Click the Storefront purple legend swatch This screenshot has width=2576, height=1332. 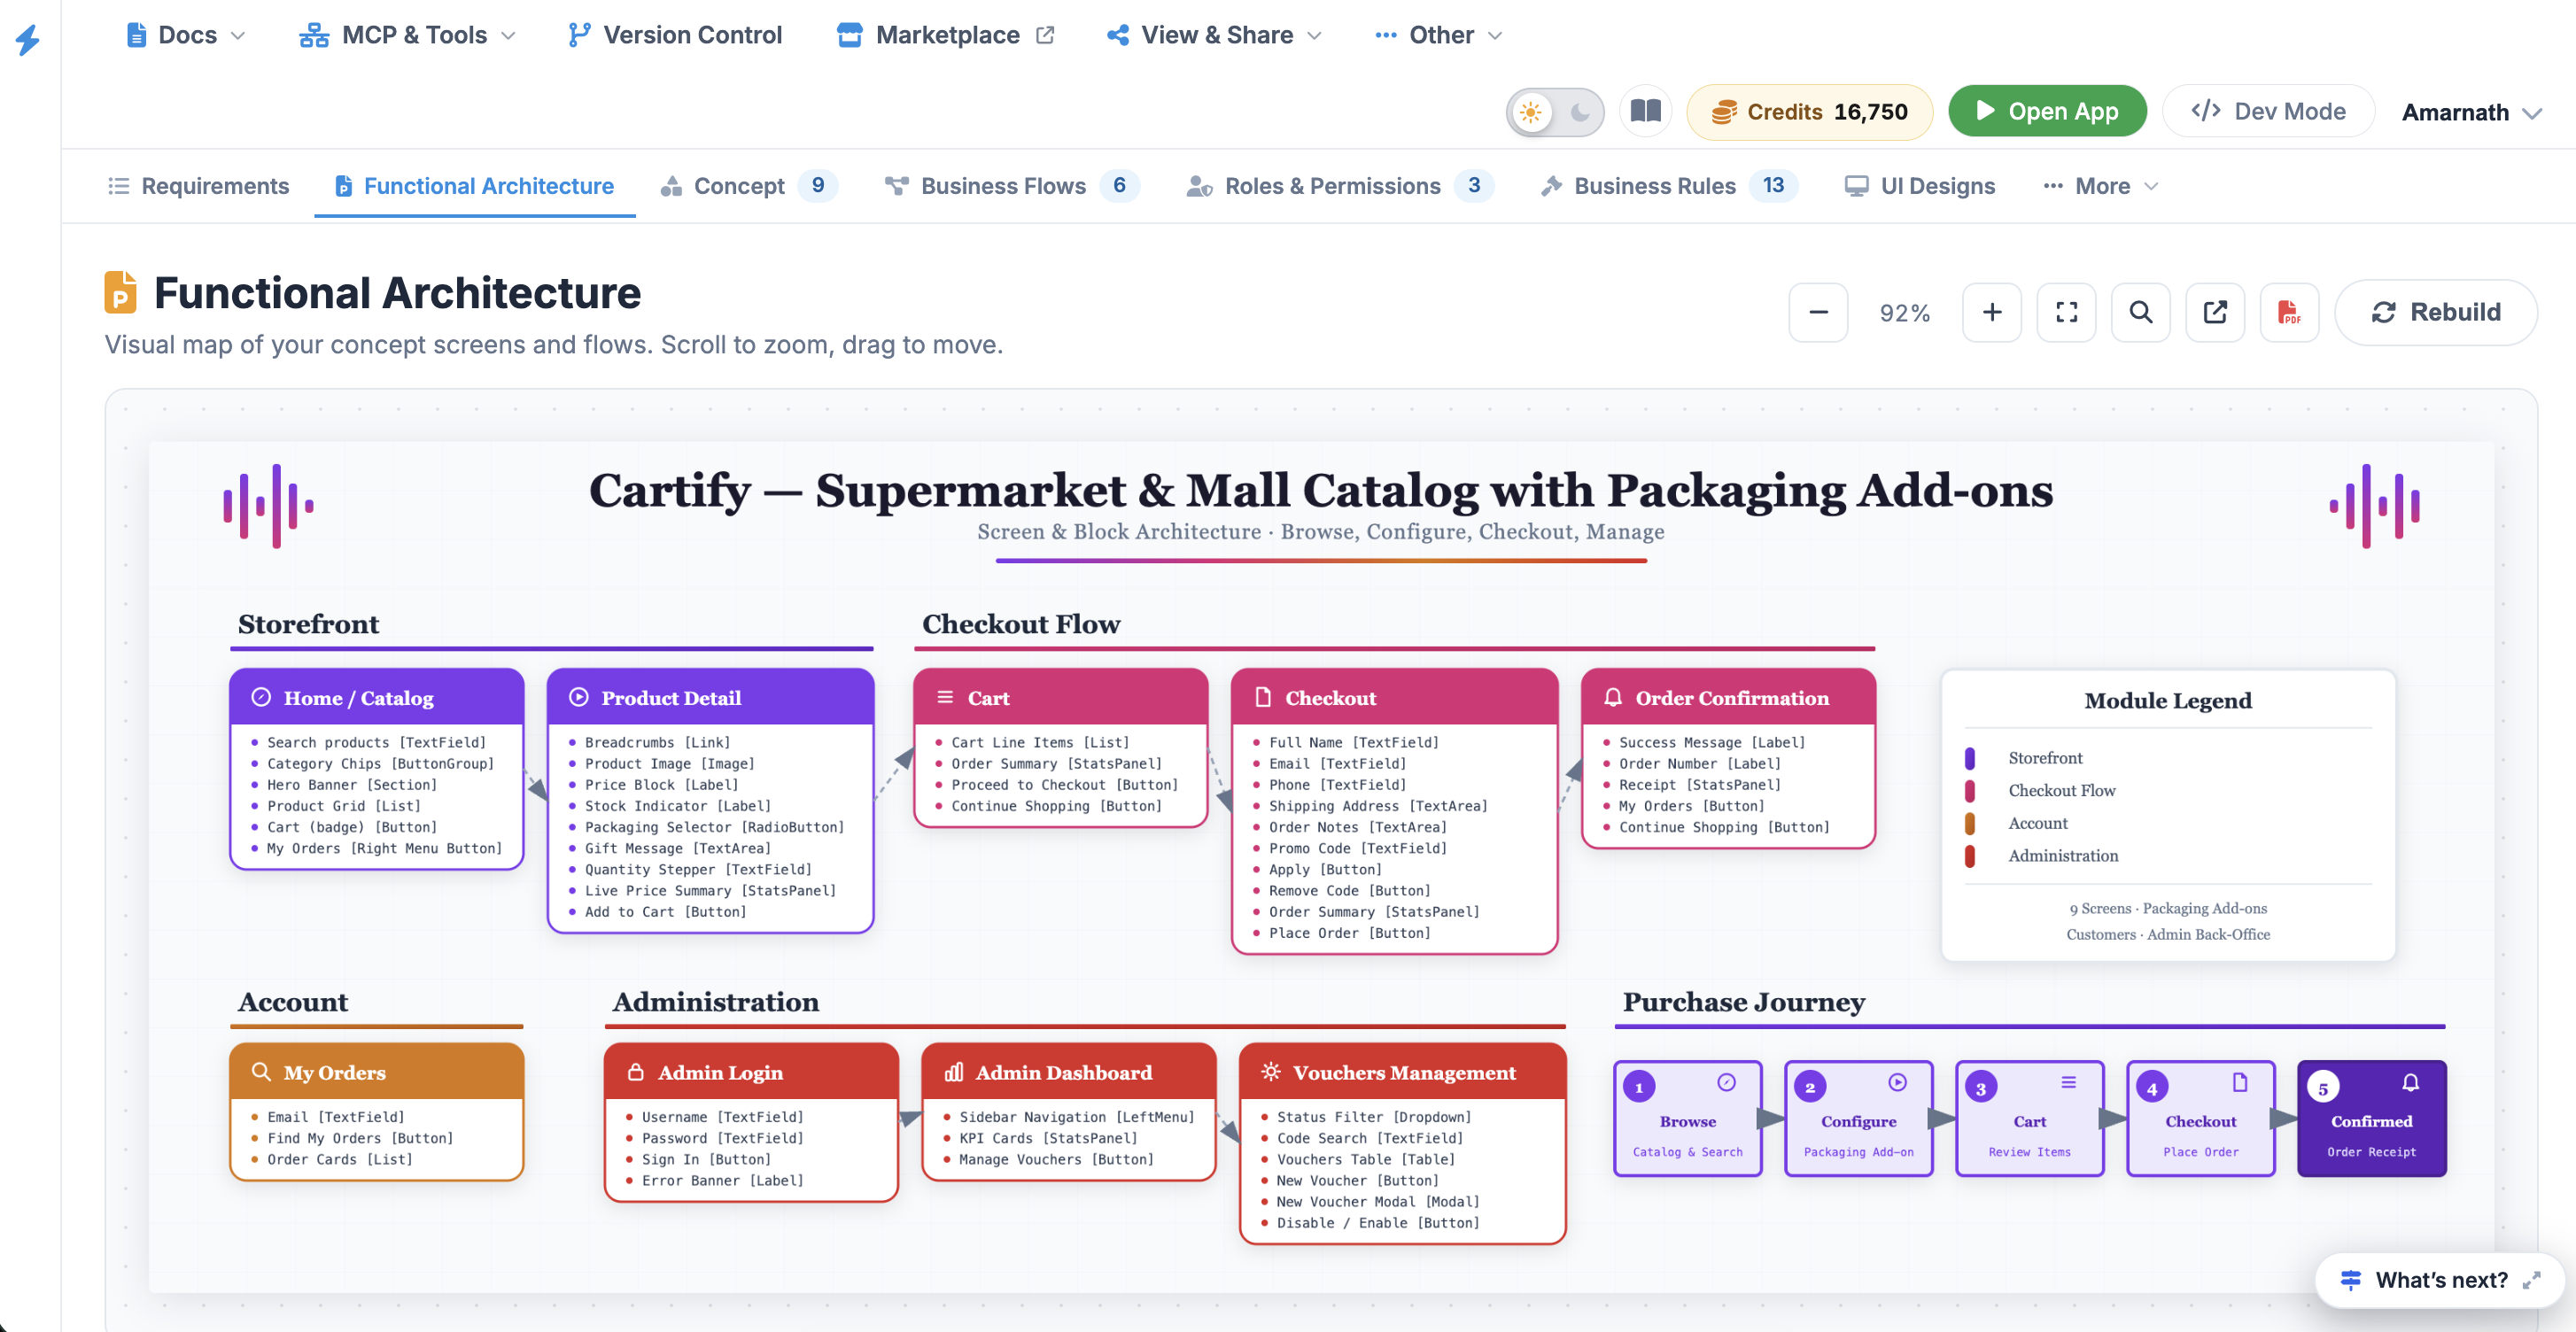click(x=1969, y=758)
